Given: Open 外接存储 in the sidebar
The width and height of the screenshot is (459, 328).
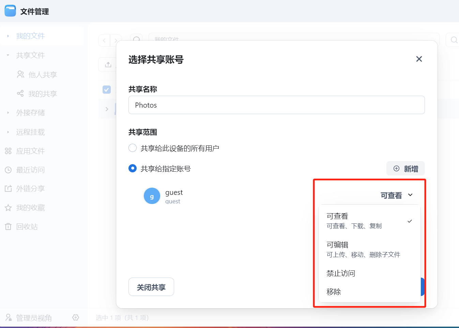Looking at the screenshot, I should point(30,113).
